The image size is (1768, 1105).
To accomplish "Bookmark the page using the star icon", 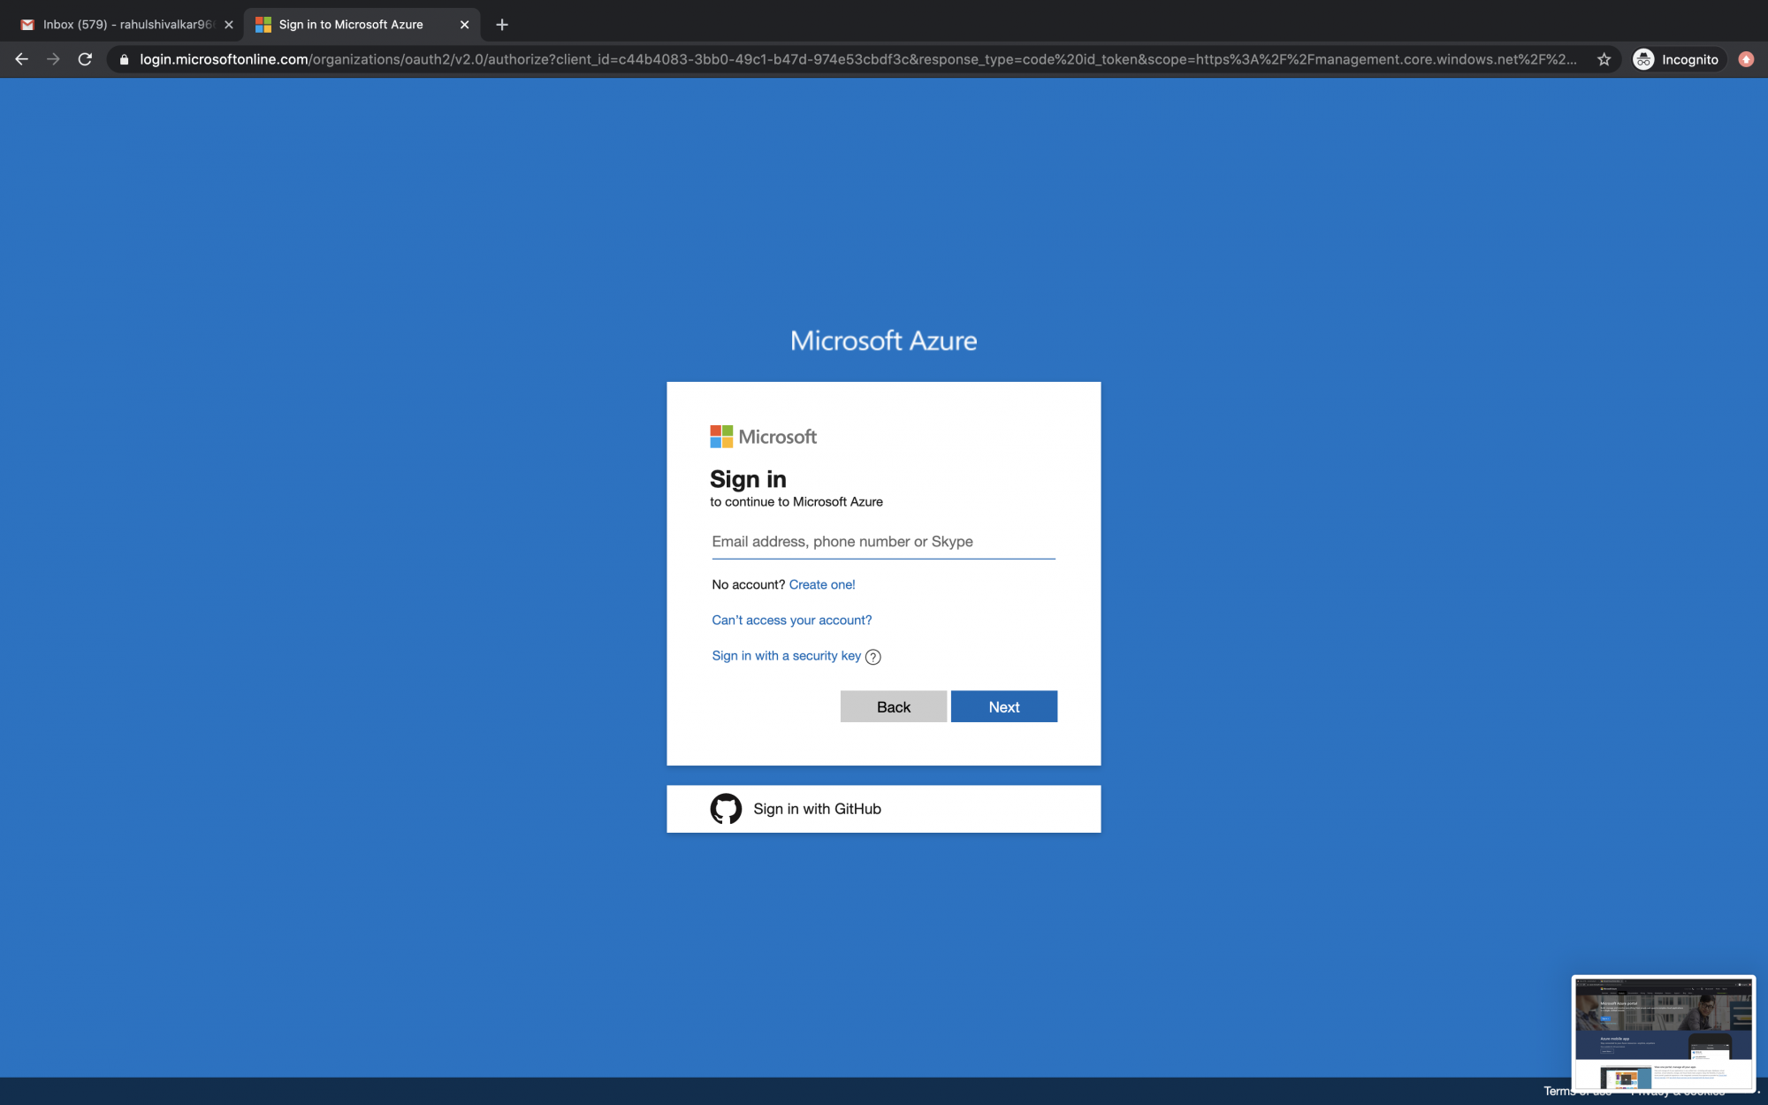I will tap(1603, 59).
